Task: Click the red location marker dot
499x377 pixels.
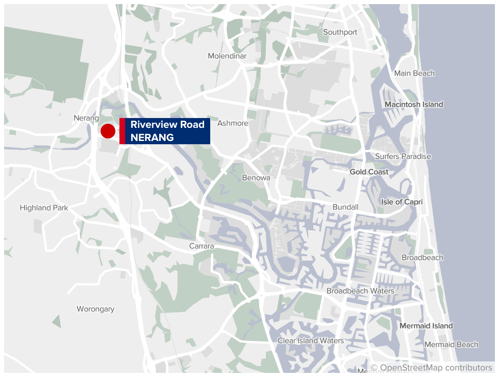Action: coord(108,131)
